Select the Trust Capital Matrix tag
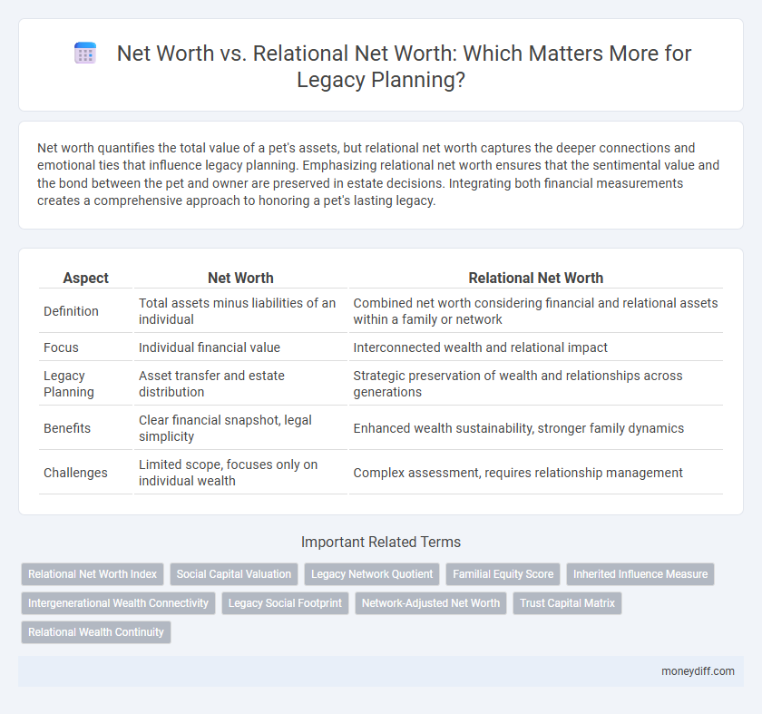Image resolution: width=762 pixels, height=714 pixels. pyautogui.click(x=567, y=603)
